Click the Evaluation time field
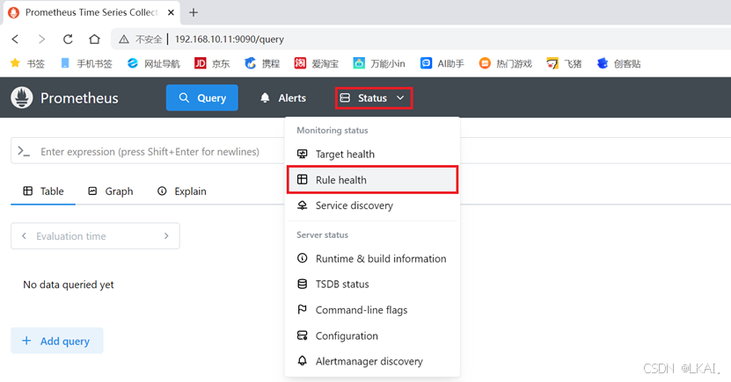The image size is (731, 382). coord(95,236)
